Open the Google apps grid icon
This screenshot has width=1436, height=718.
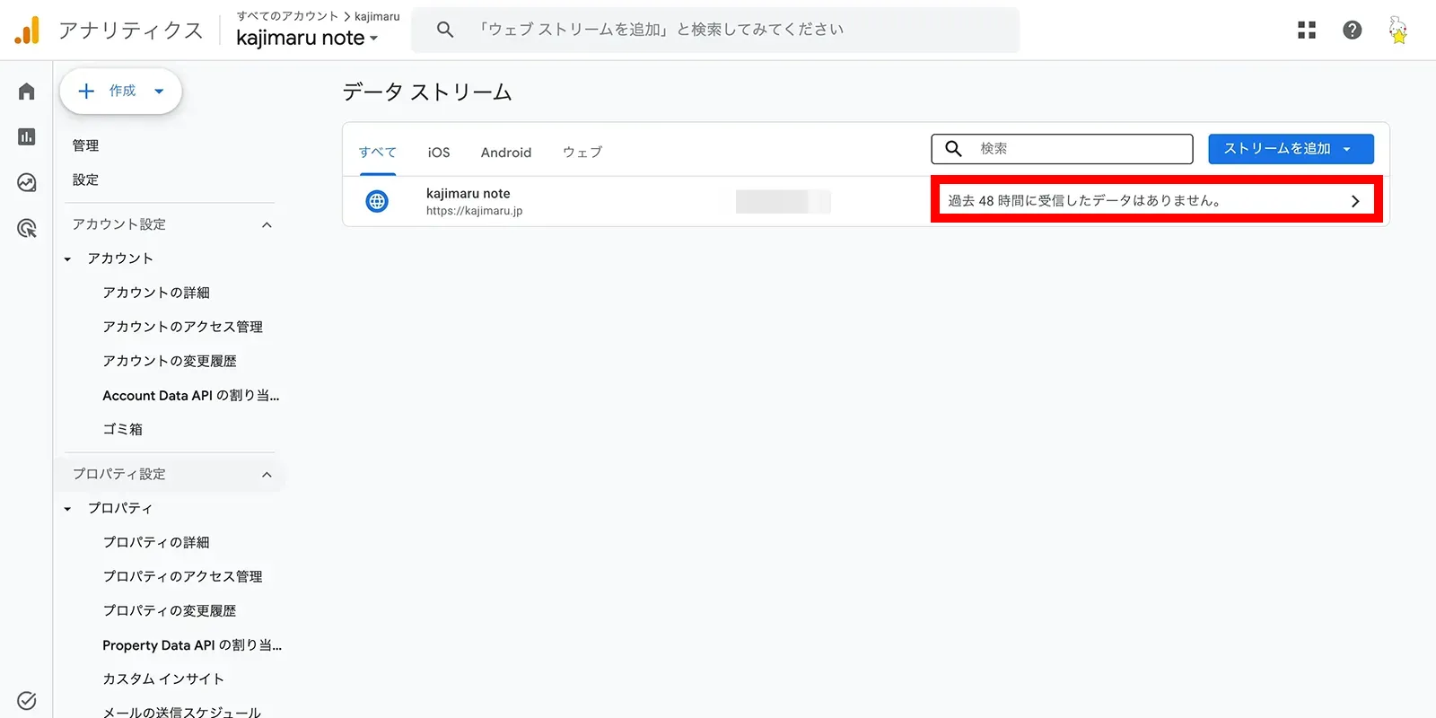[1307, 31]
